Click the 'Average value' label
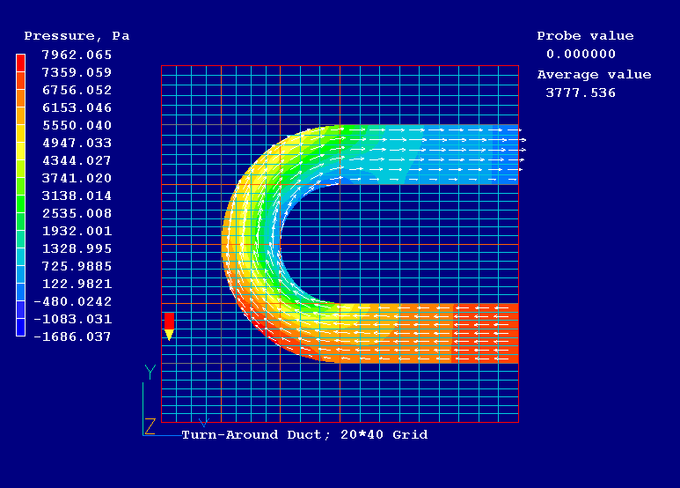 [x=594, y=75]
